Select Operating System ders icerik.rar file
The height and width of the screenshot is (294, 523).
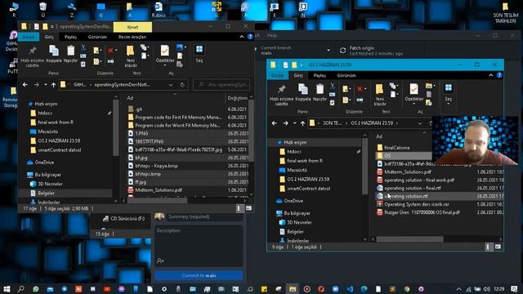point(417,204)
